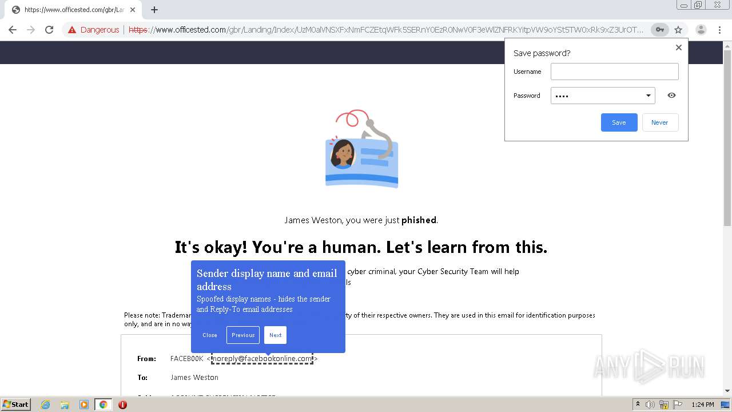Bookmark this page with the star icon
This screenshot has height=412, width=732.
coord(678,30)
